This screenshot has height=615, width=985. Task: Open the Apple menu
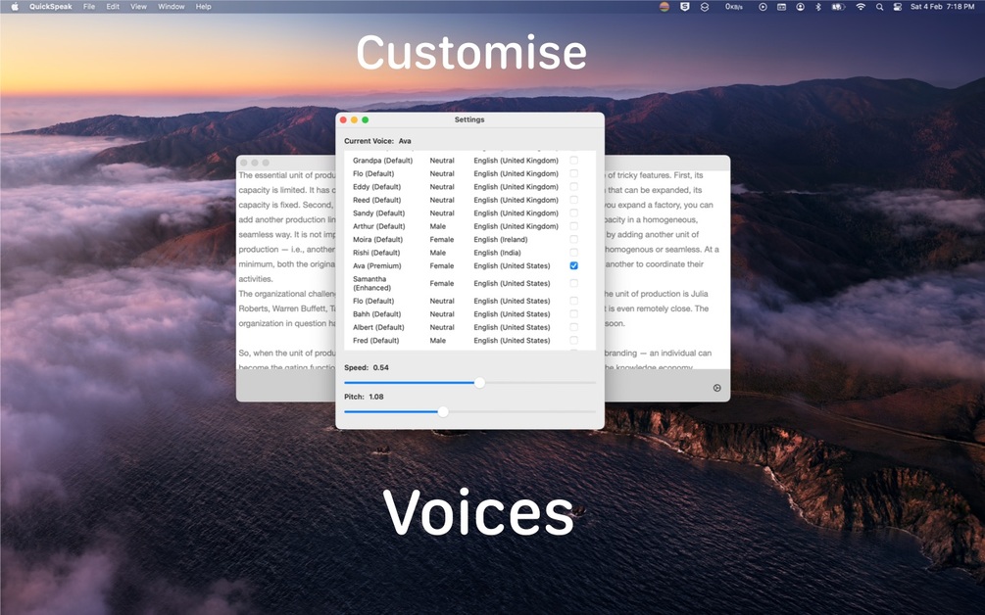[x=15, y=6]
